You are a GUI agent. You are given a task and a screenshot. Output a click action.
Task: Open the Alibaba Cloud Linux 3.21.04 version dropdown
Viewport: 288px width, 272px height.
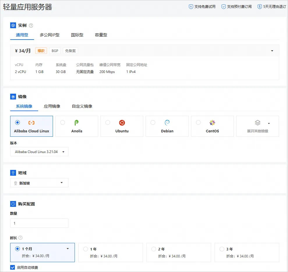tap(39, 152)
